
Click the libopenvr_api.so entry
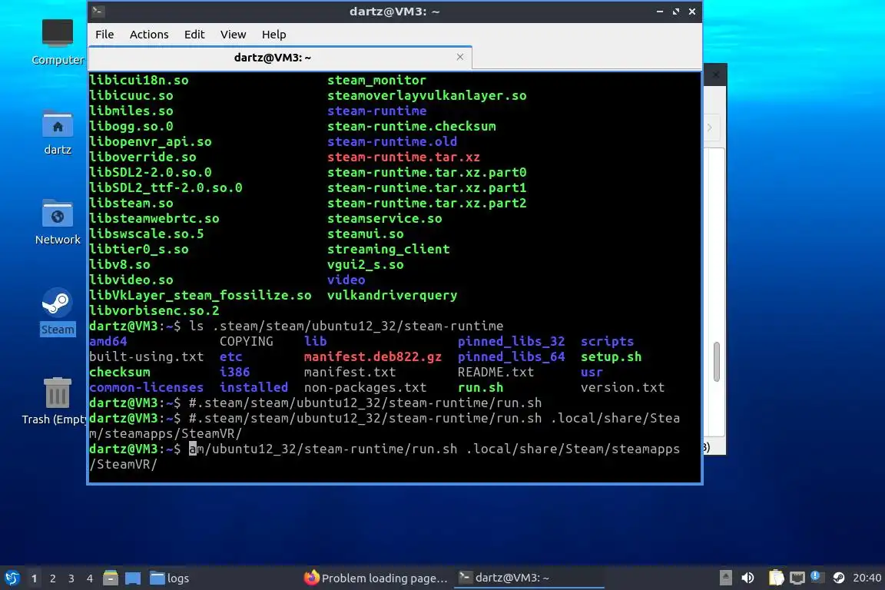151,141
